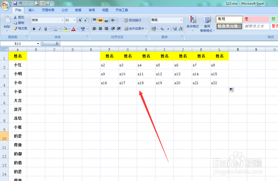Image resolution: width=278 pixels, height=181 pixels.
Task: Open 条件格式 conditional formatting
Action: pyautogui.click(x=193, y=24)
